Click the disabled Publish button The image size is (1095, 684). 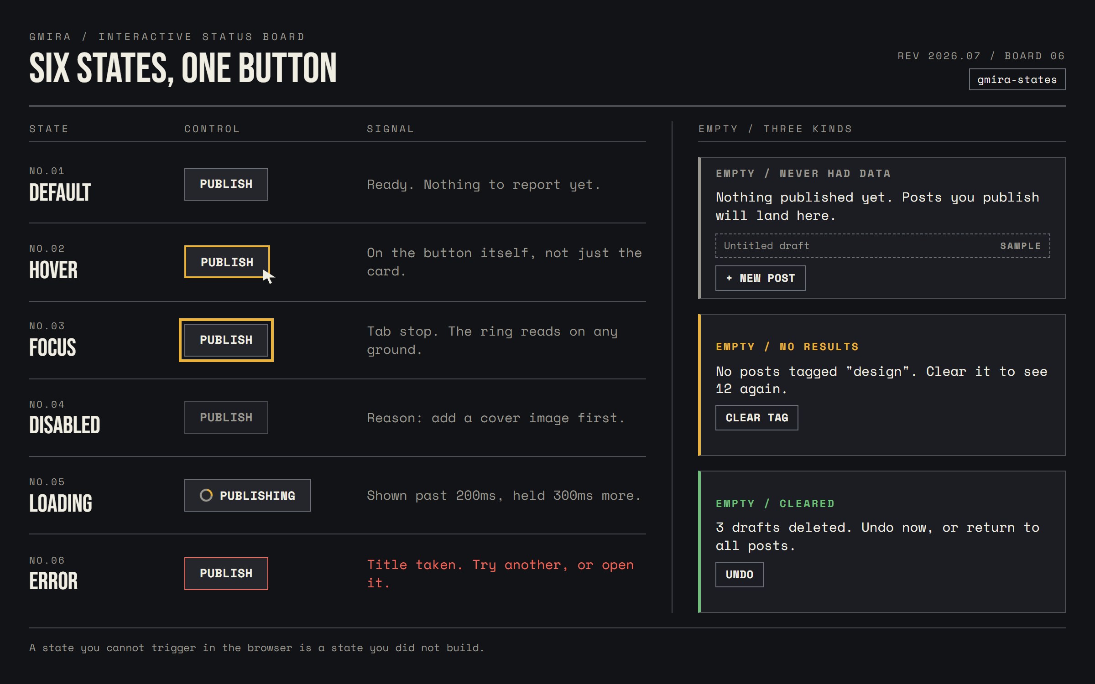226,418
